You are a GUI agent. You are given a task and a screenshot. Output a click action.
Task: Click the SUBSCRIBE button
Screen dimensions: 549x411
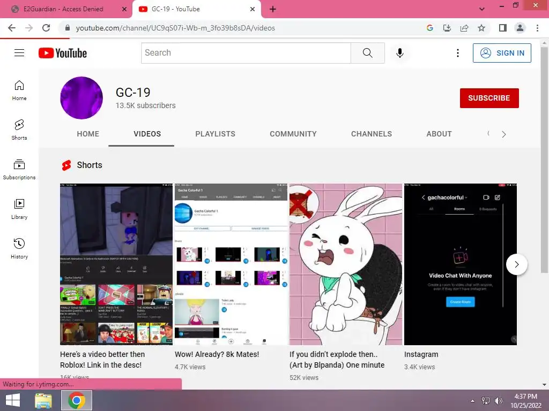(489, 98)
